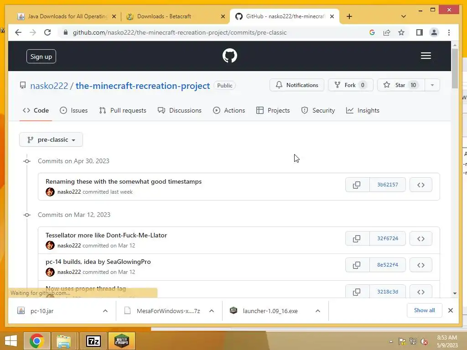467x350 pixels.
Task: Open Windows Start button
Action: [11, 341]
